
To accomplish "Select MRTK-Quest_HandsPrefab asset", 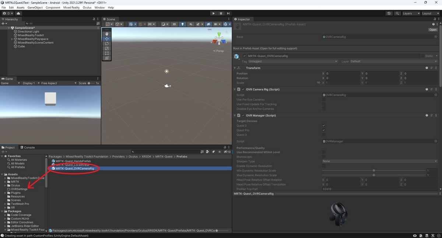I will [73, 161].
